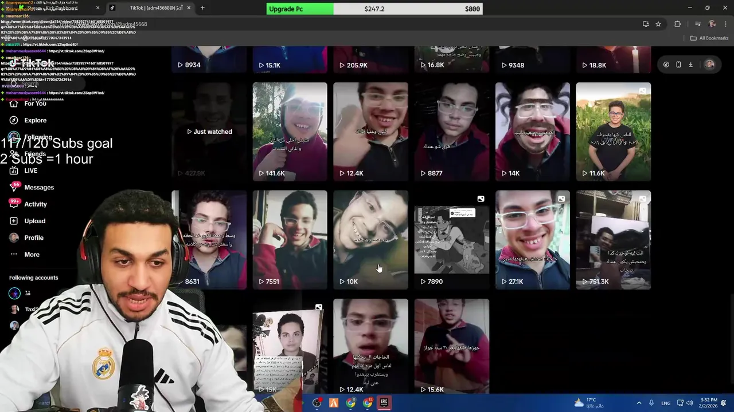
Task: Open the Chrome profile avatar
Action: pyautogui.click(x=712, y=24)
